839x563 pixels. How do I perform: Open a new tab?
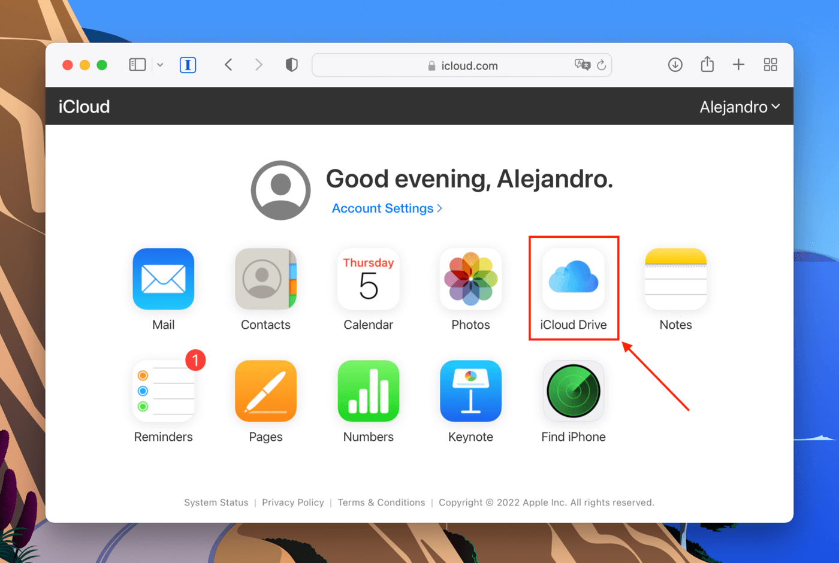[738, 65]
